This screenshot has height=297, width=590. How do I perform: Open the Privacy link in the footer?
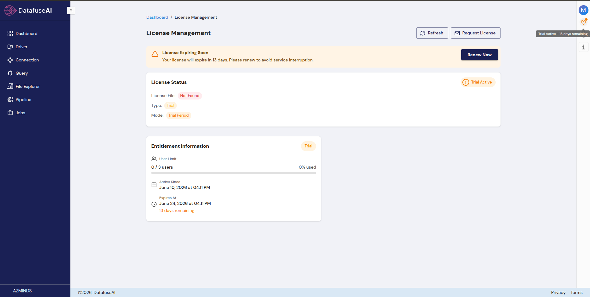point(558,292)
